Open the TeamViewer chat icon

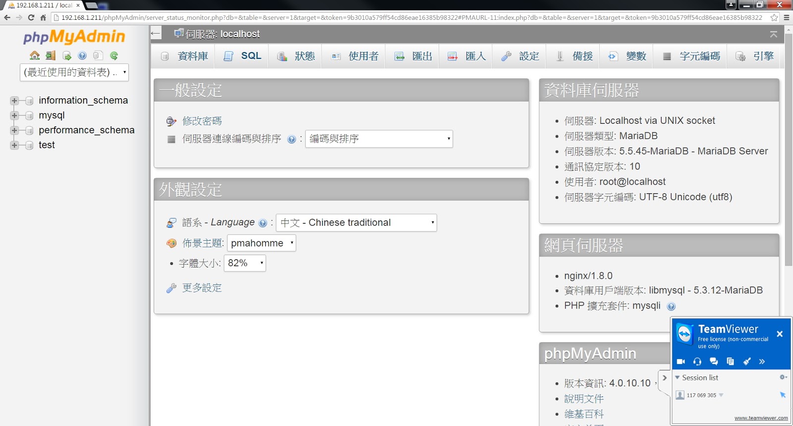click(714, 362)
